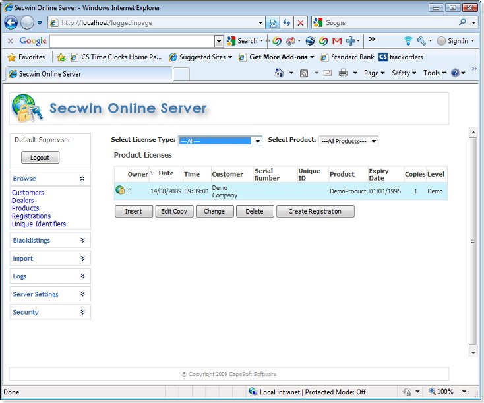Open the Select Product dropdown

coord(348,141)
